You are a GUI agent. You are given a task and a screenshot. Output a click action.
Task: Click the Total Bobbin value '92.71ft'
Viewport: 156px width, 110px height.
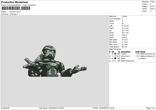coord(125,47)
